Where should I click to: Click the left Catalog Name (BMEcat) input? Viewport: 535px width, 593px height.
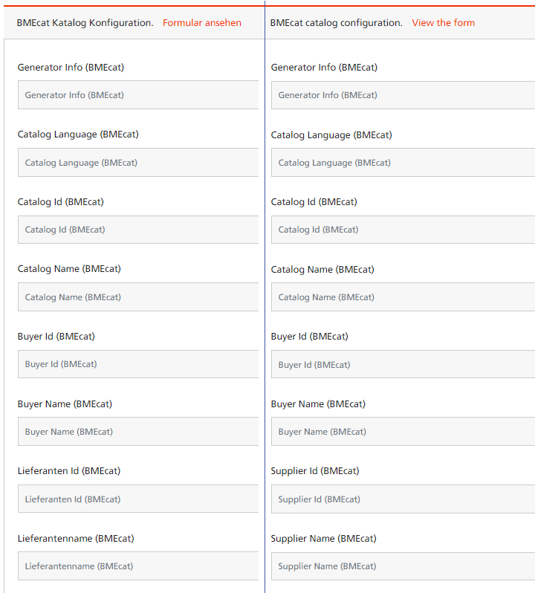tap(138, 297)
